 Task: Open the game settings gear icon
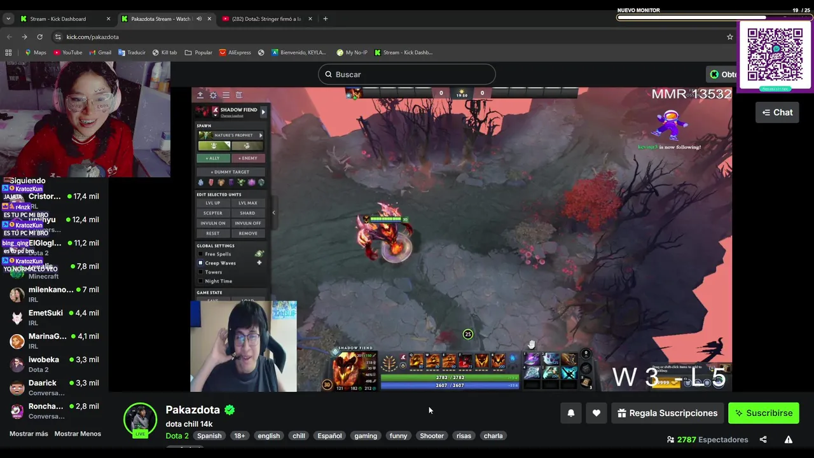coord(213,95)
